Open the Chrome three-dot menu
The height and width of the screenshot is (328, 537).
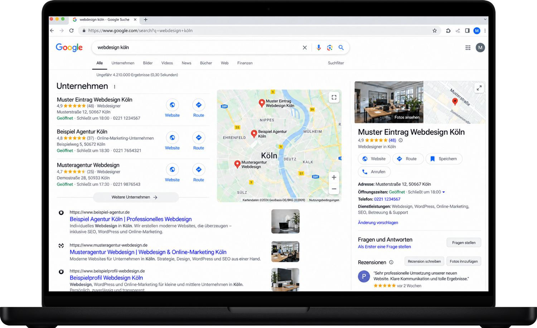(x=485, y=31)
